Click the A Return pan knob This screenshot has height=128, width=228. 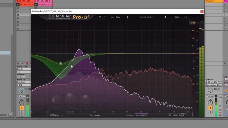click(x=210, y=102)
